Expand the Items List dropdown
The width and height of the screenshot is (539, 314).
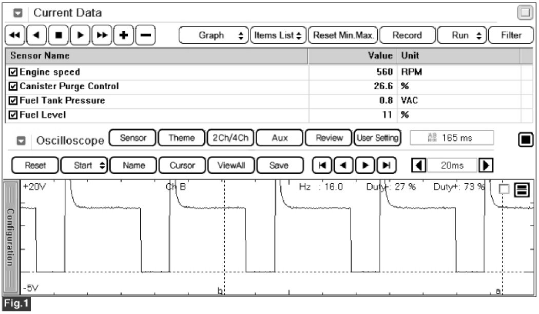(x=278, y=35)
